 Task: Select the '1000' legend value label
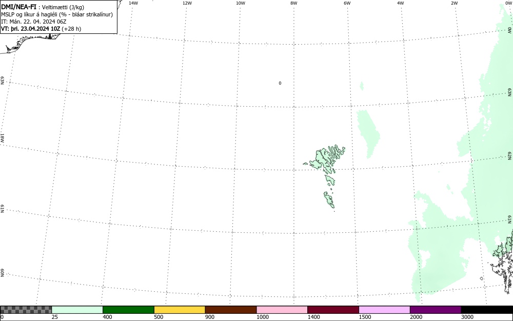click(262, 317)
